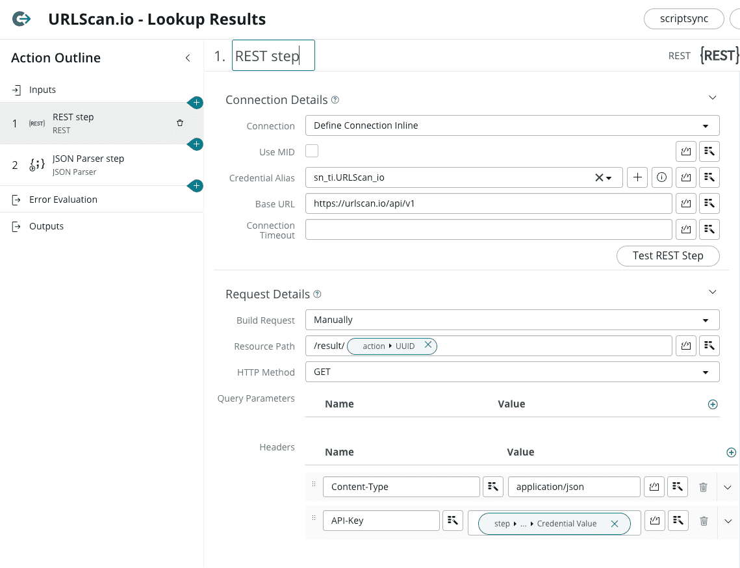Select Inputs in Action Outline
Image resolution: width=740 pixels, height=568 pixels.
tap(101, 90)
